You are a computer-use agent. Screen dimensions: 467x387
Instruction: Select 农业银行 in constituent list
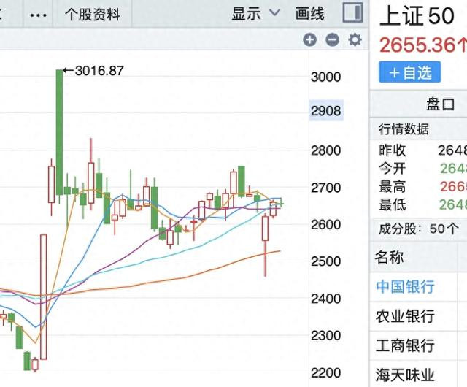[405, 316]
